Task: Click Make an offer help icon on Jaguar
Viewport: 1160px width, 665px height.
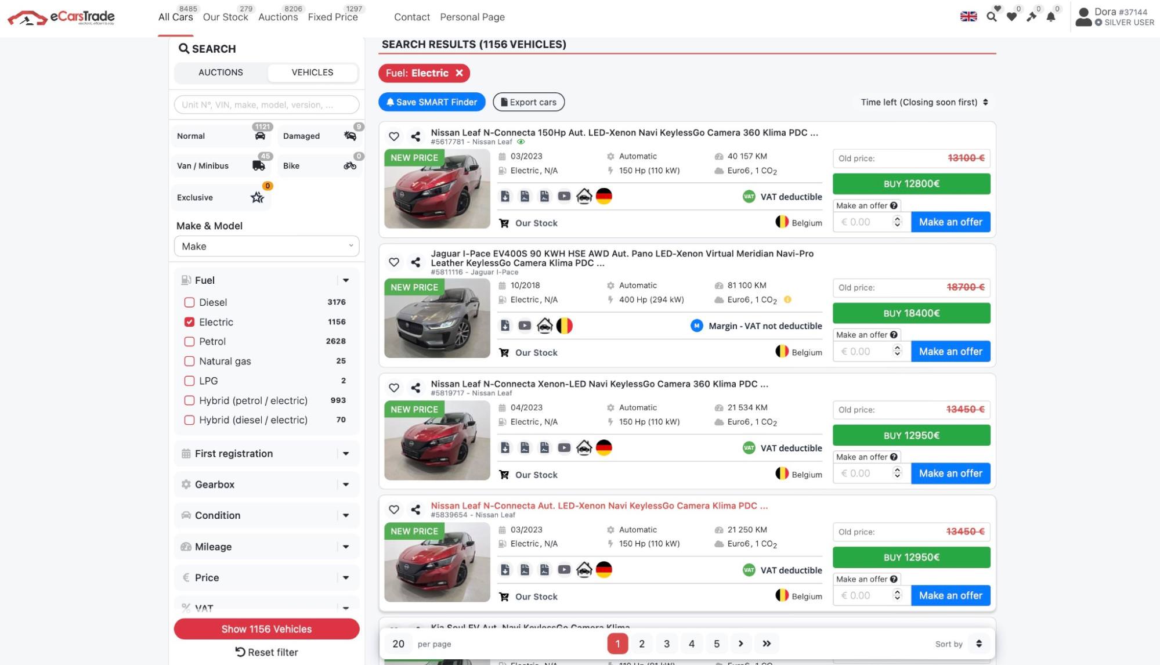Action: point(894,335)
